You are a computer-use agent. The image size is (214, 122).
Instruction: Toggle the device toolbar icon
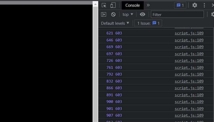click(x=113, y=5)
